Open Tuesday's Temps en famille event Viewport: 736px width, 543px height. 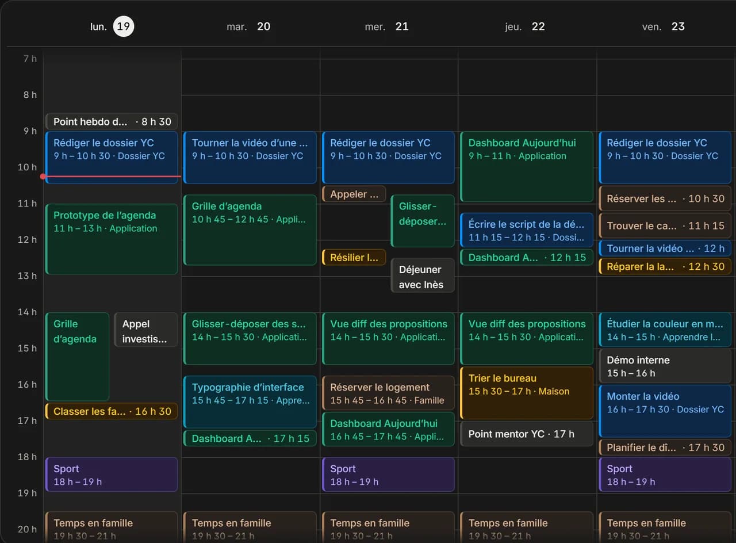[x=250, y=527]
